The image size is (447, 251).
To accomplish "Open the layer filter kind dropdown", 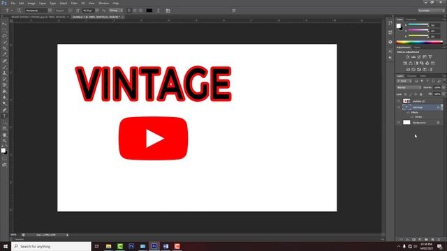I will 404,81.
